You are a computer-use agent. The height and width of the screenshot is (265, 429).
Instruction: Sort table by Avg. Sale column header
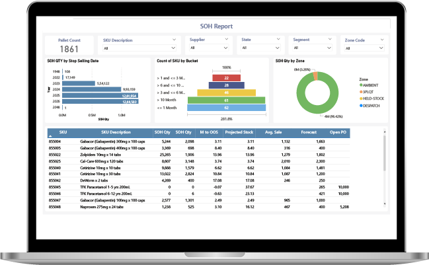tap(273, 132)
